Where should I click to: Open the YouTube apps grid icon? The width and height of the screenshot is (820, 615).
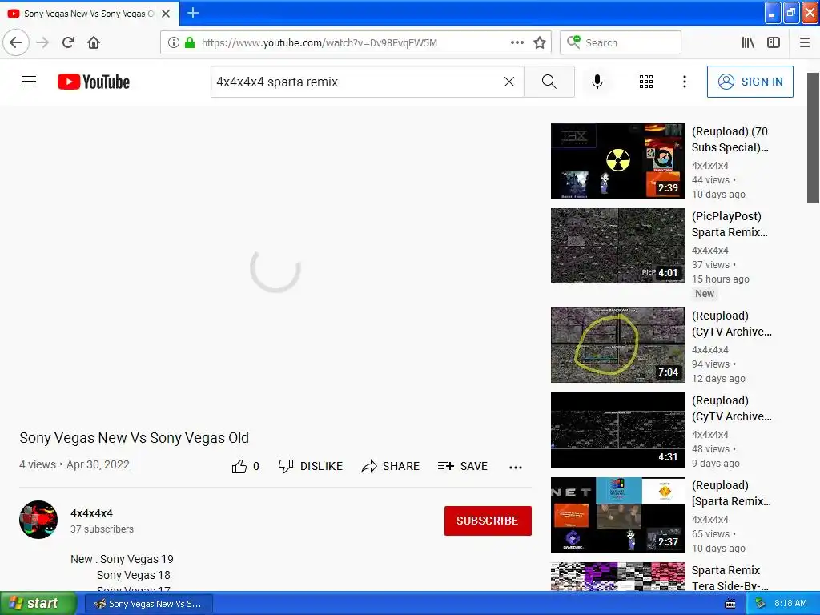pos(646,82)
